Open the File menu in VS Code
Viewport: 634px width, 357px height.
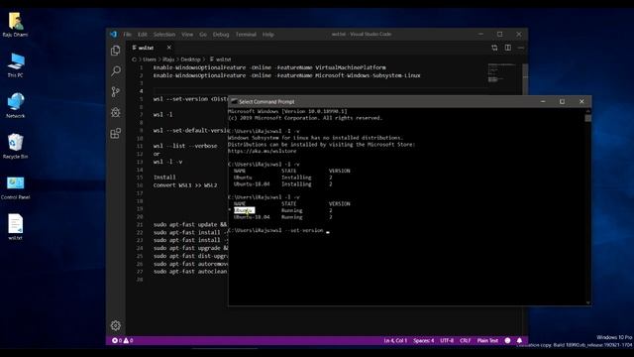click(x=128, y=35)
